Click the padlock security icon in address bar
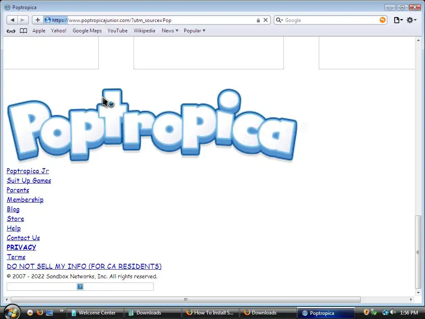The width and height of the screenshot is (425, 319). 258,20
